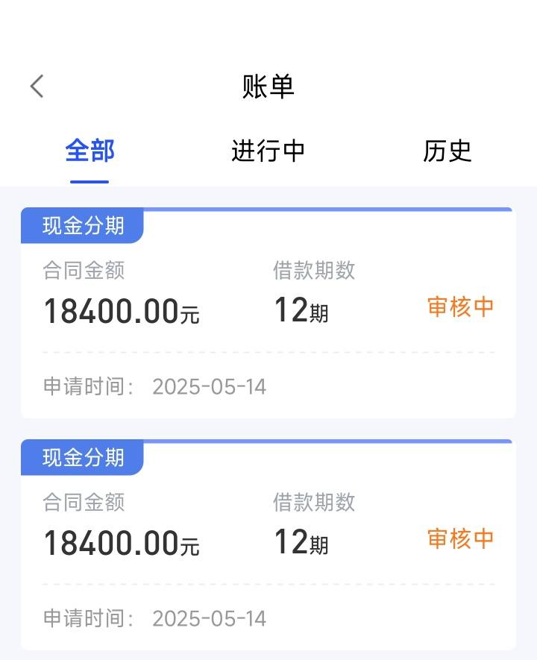This screenshot has height=660, width=537.
Task: Click 借款期数 label in second card
Action: click(314, 502)
